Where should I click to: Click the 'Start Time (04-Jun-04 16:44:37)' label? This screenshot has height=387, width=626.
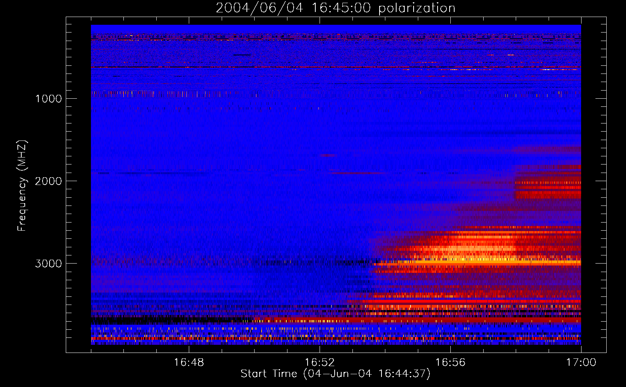pos(335,374)
